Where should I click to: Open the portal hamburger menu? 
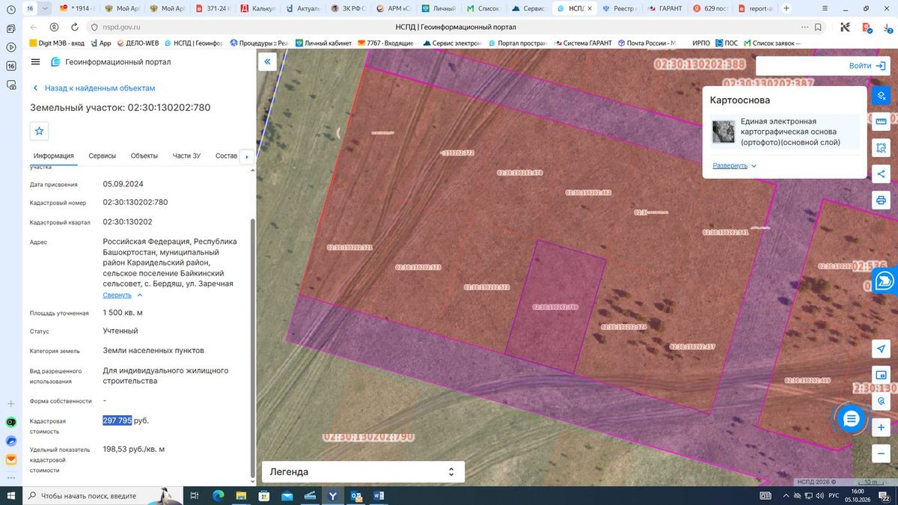[35, 62]
